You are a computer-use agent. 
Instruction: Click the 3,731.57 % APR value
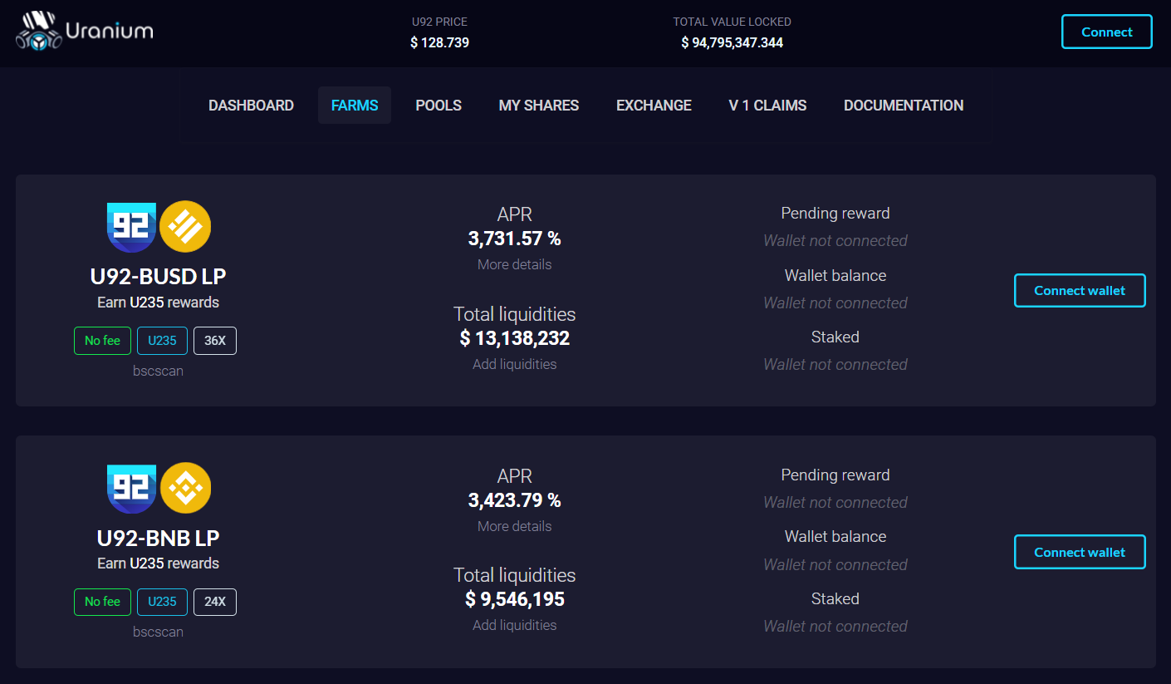515,239
